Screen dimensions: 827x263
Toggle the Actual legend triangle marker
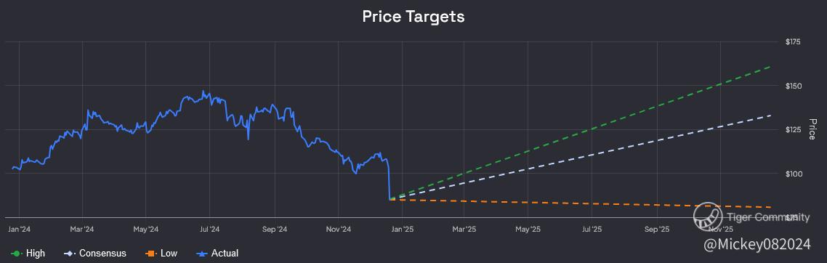tap(201, 254)
